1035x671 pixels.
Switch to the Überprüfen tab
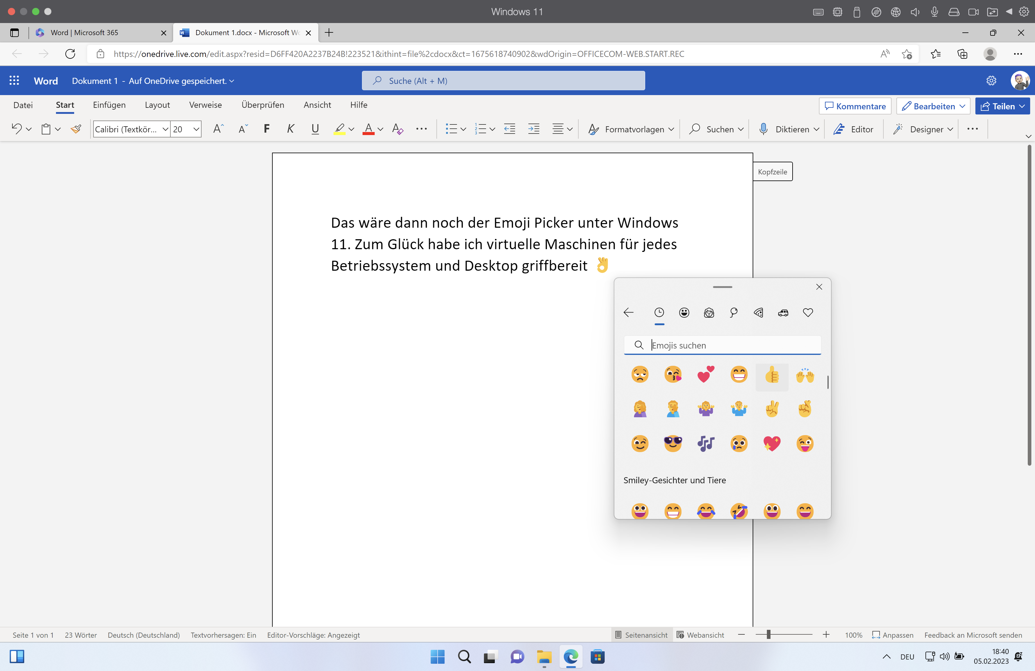click(x=263, y=105)
